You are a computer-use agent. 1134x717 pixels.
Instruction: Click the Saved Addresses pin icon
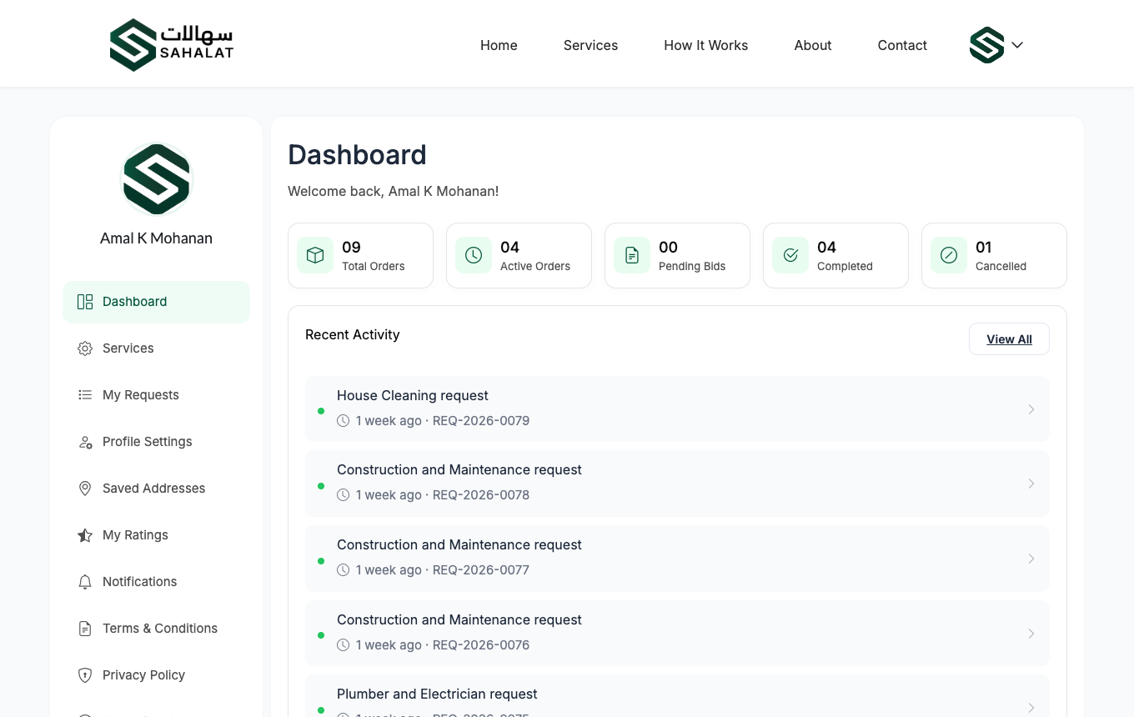pos(85,489)
